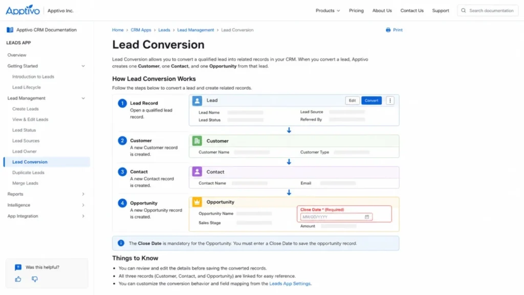Click the 'LEADS APP' sidebar heading
The height and width of the screenshot is (295, 524).
coord(18,43)
